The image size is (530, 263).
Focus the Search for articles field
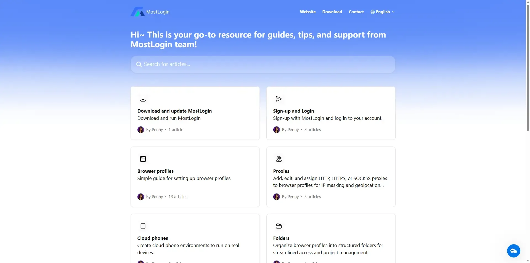(265, 65)
